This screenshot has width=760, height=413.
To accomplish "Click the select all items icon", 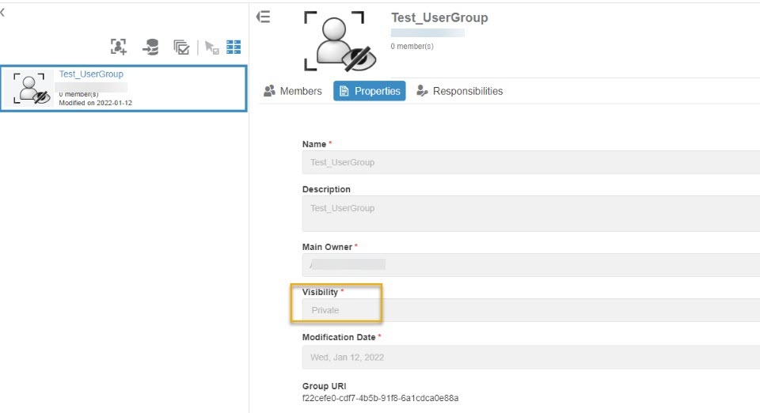I will [x=182, y=47].
